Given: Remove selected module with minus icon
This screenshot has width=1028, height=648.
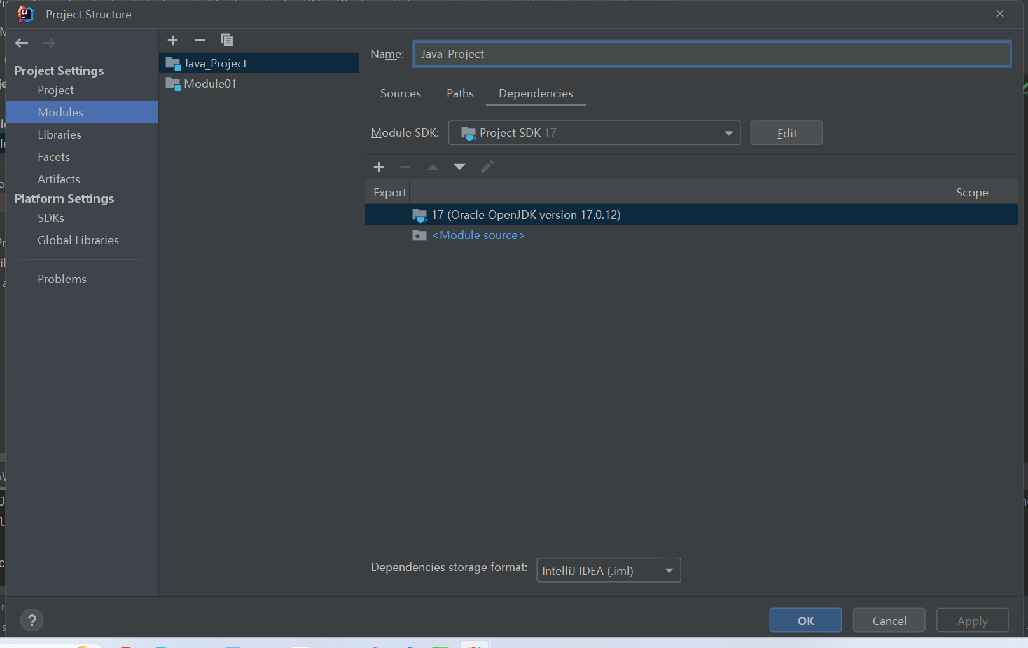Looking at the screenshot, I should click(200, 40).
